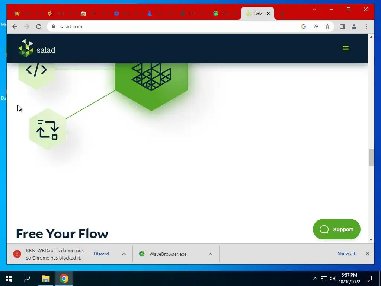The image size is (381, 286).
Task: Expand options for the KRNLWRD.rar download
Action: pos(124,254)
